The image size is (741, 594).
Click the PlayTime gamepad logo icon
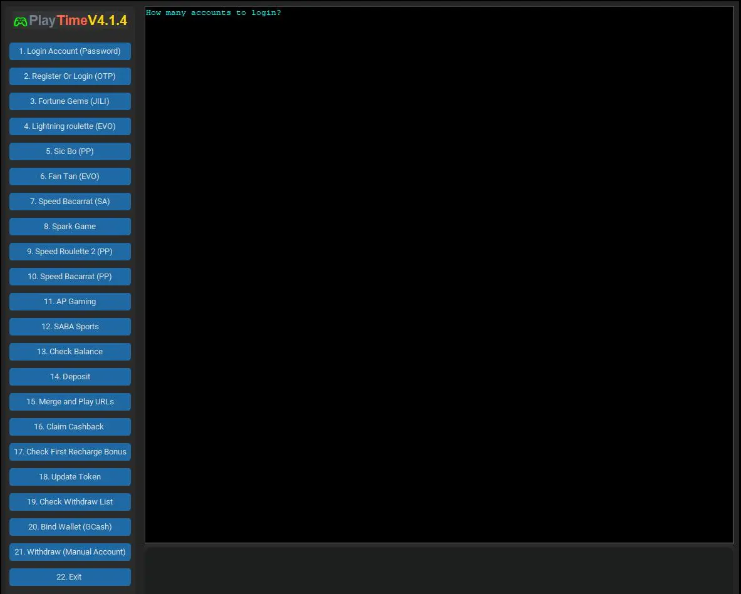pos(20,22)
